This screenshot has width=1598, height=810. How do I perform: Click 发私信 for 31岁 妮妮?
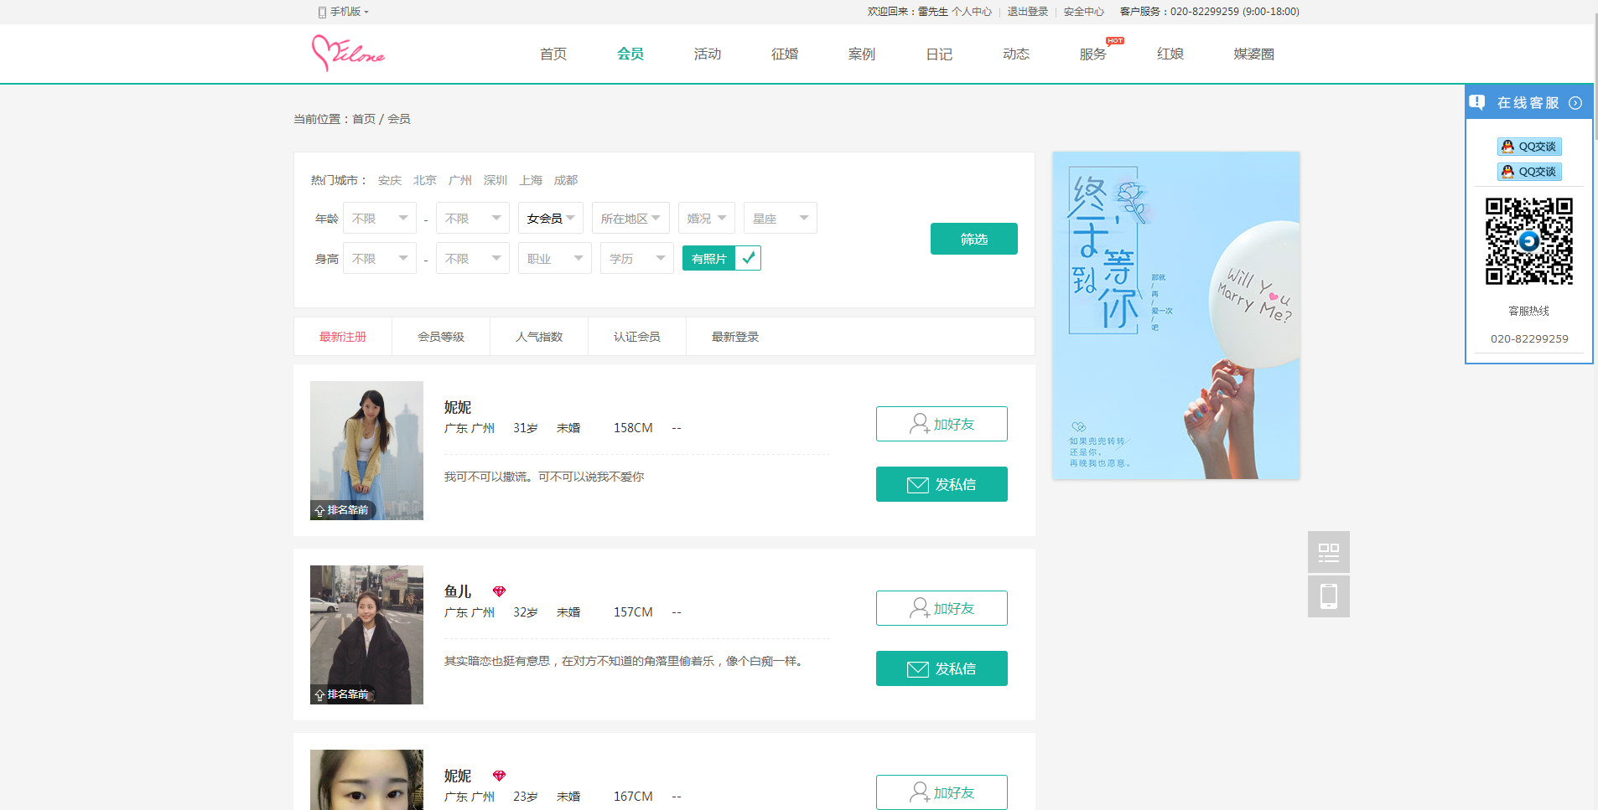tap(942, 484)
